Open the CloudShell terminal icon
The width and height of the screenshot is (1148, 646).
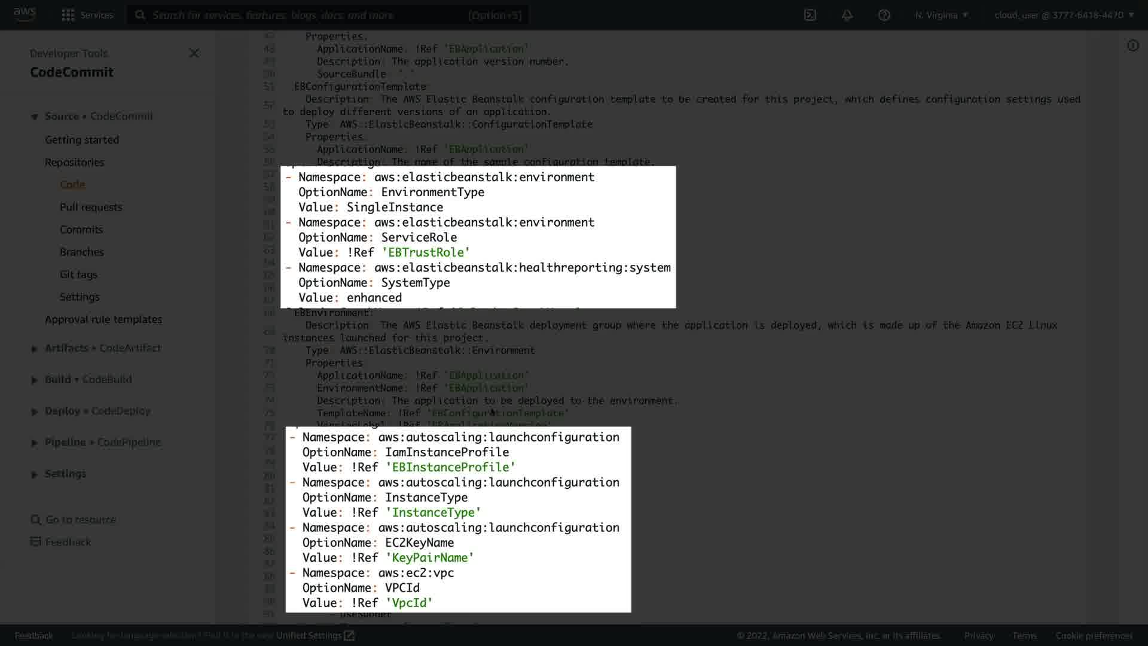(810, 15)
